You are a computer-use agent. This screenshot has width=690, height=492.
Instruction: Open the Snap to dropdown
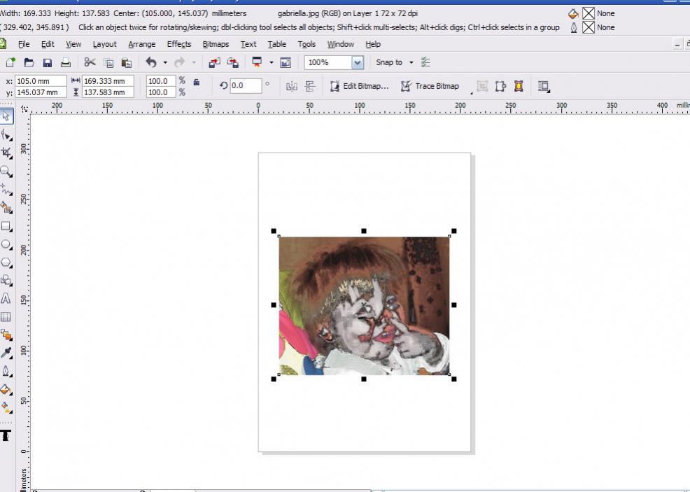click(411, 62)
